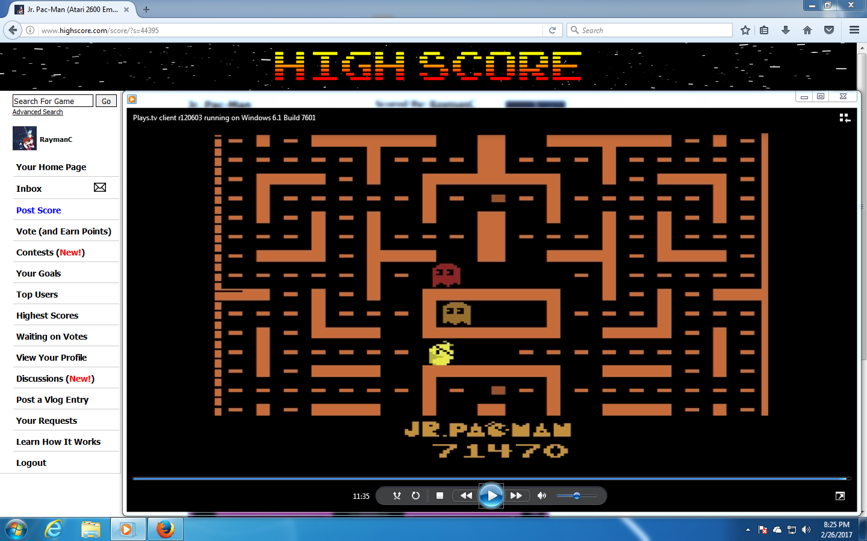The width and height of the screenshot is (867, 541).
Task: Launch Internet Explorer from taskbar
Action: point(54,529)
